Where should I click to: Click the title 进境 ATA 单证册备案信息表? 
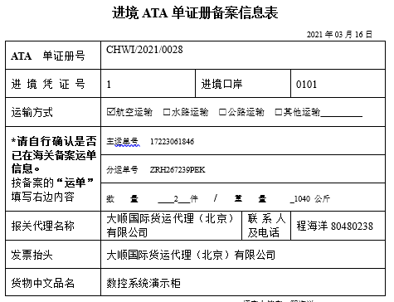tap(195, 13)
